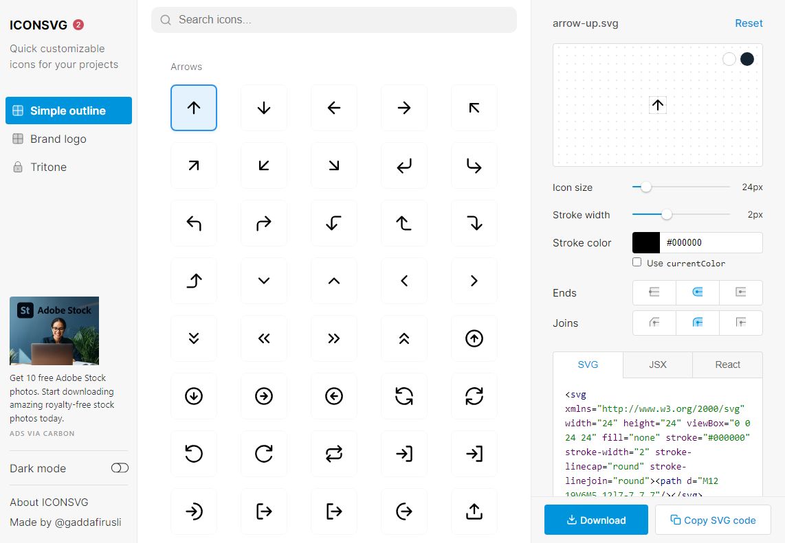
Task: Pick the double chevrons left icon
Action: click(x=264, y=338)
